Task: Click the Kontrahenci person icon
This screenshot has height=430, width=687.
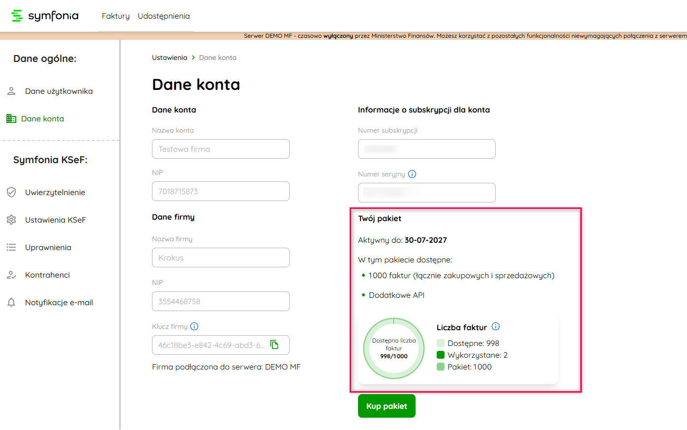Action: pos(11,275)
